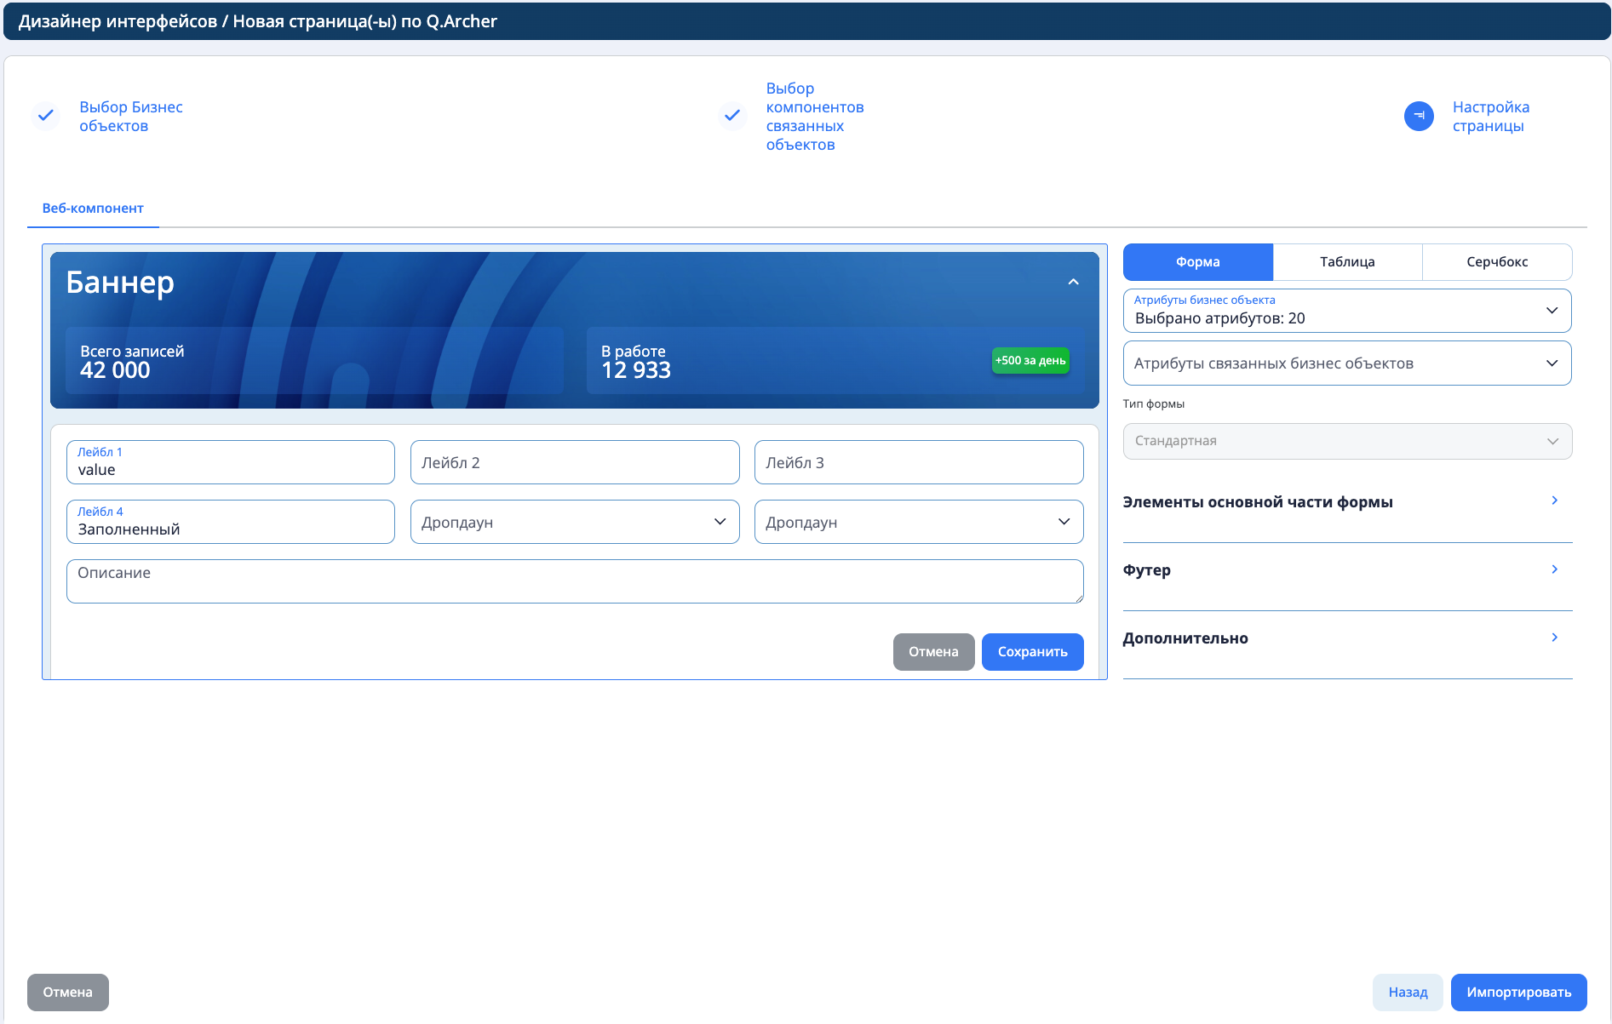Image resolution: width=1612 pixels, height=1024 pixels.
Task: Click the Назад button
Action: 1407,993
